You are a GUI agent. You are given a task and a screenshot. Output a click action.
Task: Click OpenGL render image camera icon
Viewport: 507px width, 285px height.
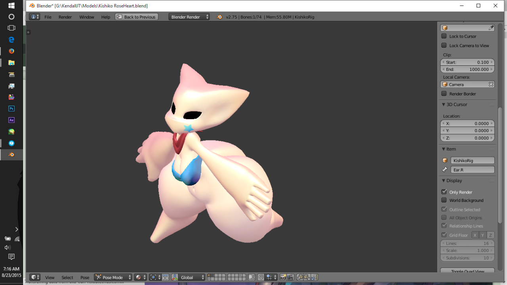[283, 277]
